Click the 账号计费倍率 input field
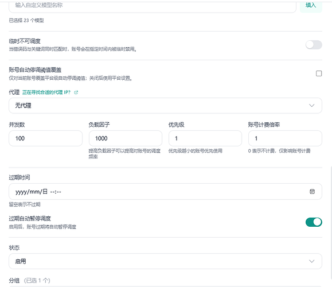 tap(285, 138)
